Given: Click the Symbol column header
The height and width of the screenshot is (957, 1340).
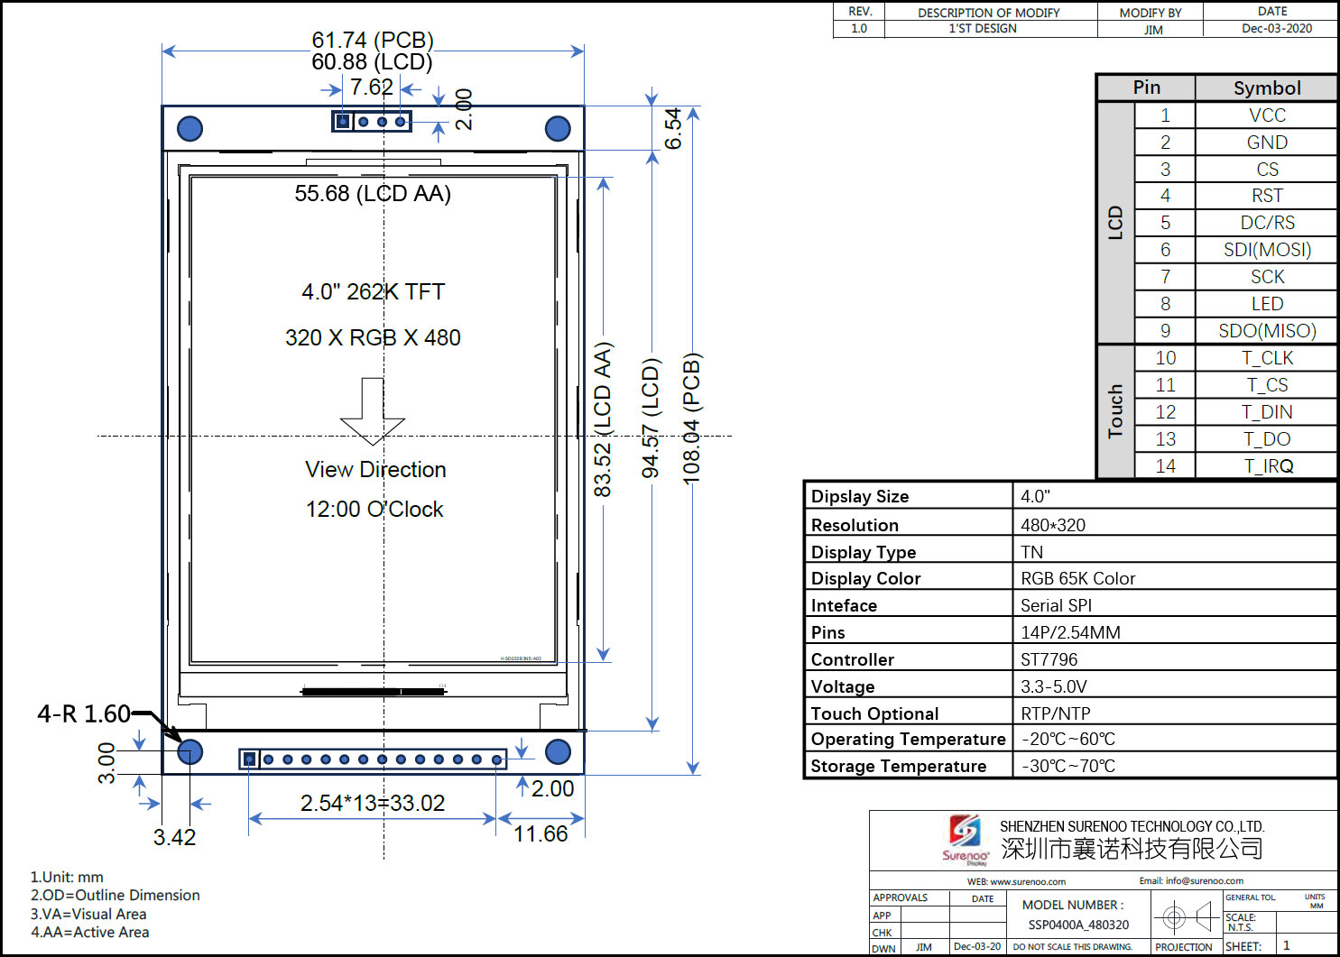Looking at the screenshot, I should pos(1266,87).
